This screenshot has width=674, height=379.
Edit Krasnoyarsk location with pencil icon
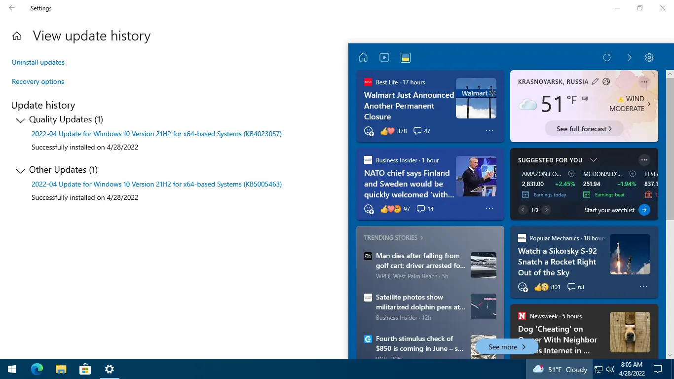595,81
